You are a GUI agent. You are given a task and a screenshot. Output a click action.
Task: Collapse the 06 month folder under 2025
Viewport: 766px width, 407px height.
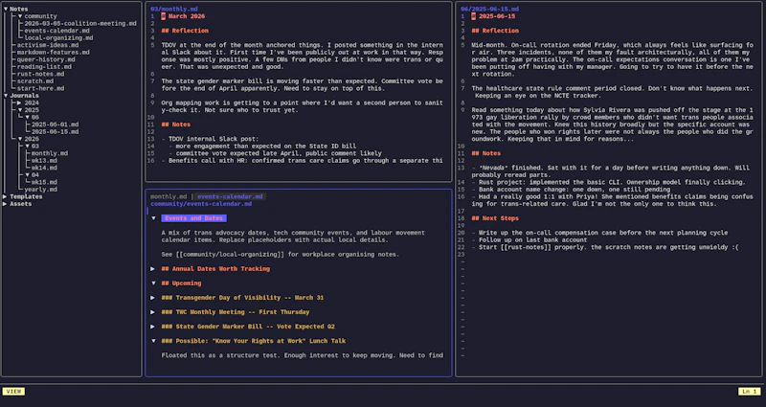tap(28, 117)
